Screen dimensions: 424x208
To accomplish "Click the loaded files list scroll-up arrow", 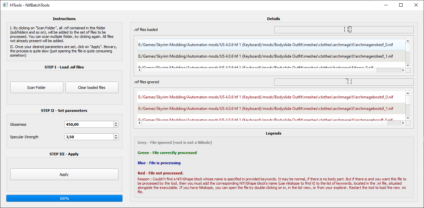I will pos(408,41).
